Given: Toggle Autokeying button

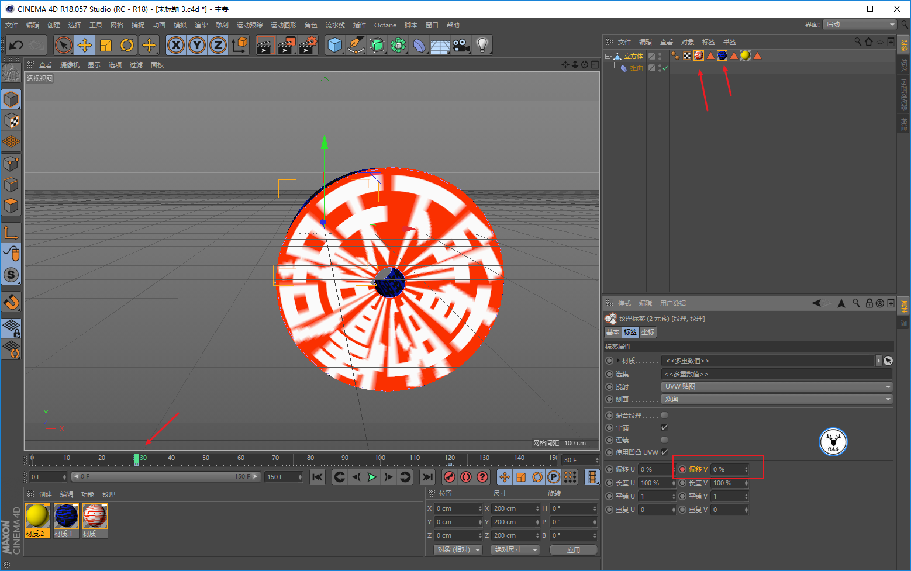Looking at the screenshot, I should [x=465, y=477].
